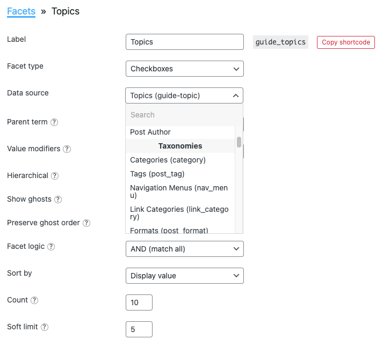Click the Hierarchical help question mark

click(x=55, y=176)
